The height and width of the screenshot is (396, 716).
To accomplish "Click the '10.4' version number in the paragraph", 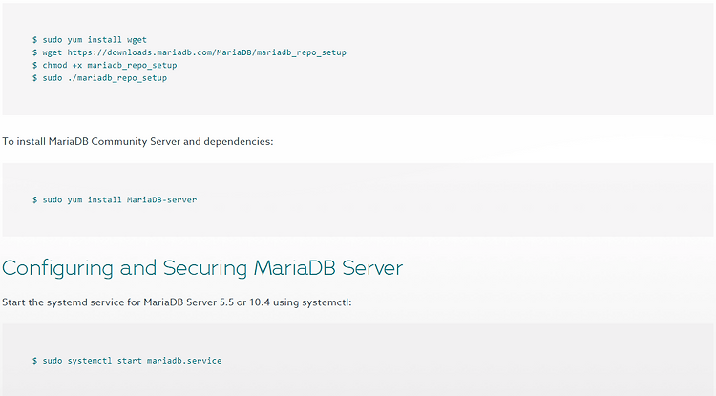I will (260, 302).
